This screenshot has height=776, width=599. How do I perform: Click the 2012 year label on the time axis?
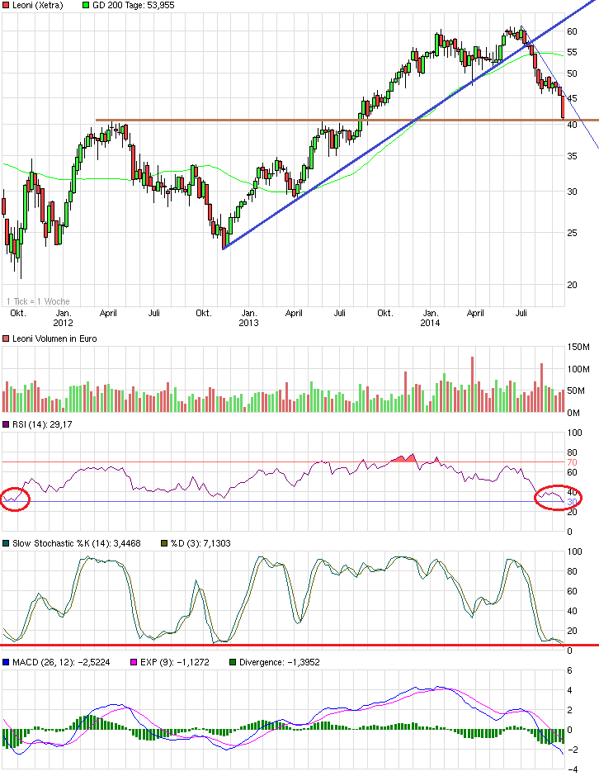pos(62,324)
